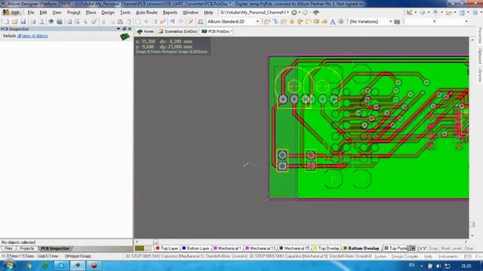Click the blue Bottom Layer color square
Viewport: 483px width, 271px height.
click(x=184, y=248)
